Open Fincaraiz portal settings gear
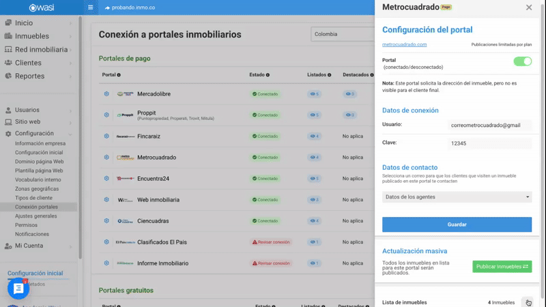Viewport: 546px width, 307px height. point(106,136)
